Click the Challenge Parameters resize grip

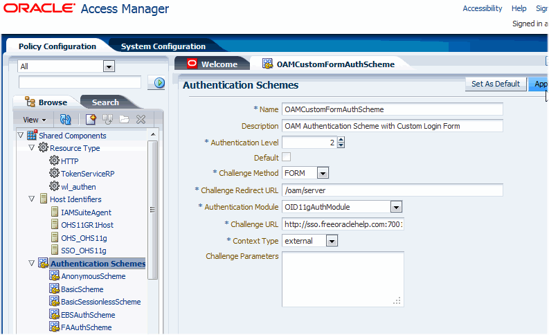(397, 300)
